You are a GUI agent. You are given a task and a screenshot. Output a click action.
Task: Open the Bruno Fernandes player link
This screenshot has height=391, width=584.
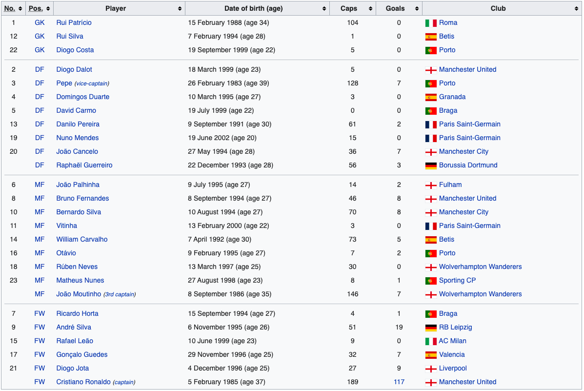[x=82, y=199]
